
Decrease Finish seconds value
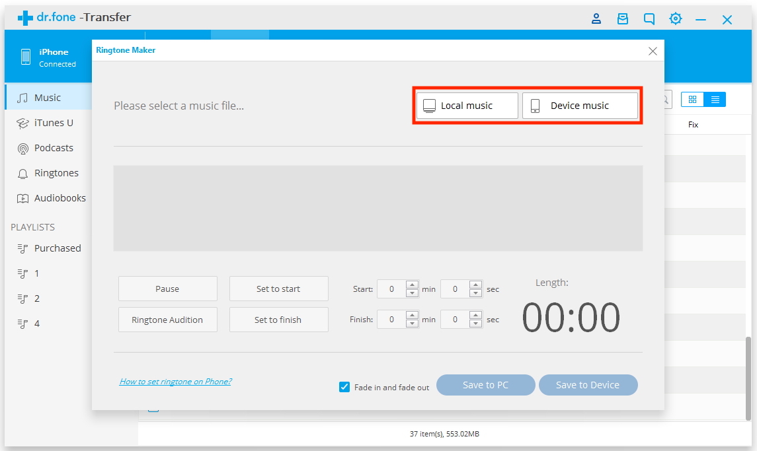475,324
